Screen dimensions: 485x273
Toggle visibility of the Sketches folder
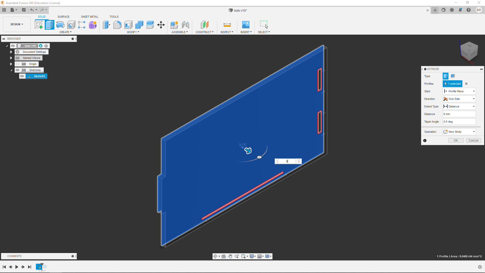(17, 70)
